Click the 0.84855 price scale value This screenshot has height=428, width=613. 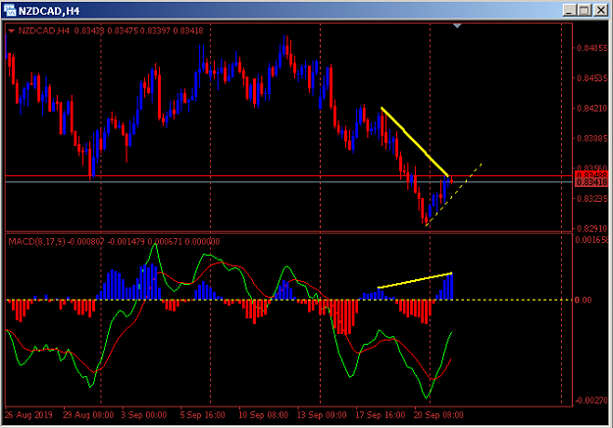[x=592, y=48]
